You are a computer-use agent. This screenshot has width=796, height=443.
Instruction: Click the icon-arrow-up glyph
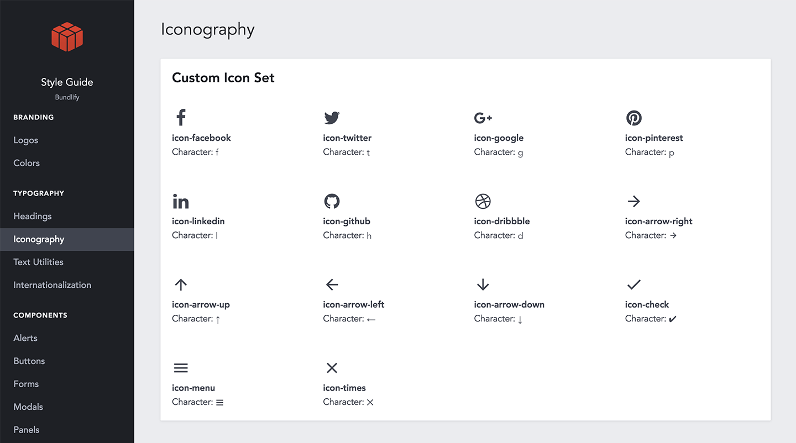(x=181, y=284)
